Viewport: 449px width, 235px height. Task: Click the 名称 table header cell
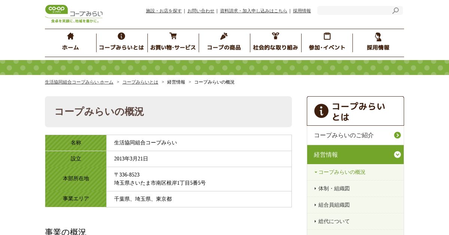coord(76,143)
